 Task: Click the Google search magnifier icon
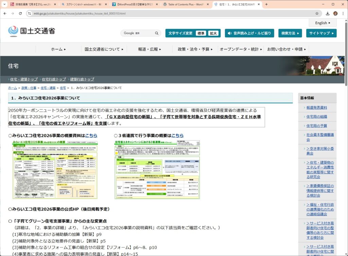coord(157,33)
